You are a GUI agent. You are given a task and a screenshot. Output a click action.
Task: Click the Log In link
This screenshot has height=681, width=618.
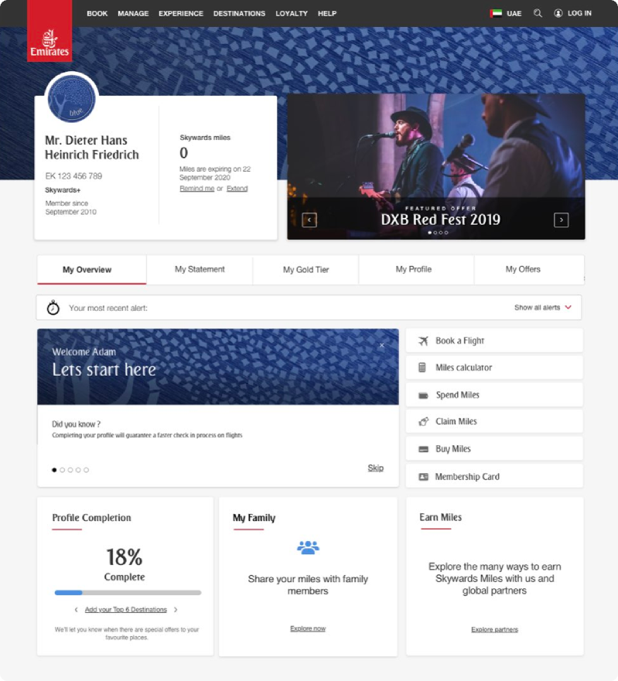tap(579, 13)
